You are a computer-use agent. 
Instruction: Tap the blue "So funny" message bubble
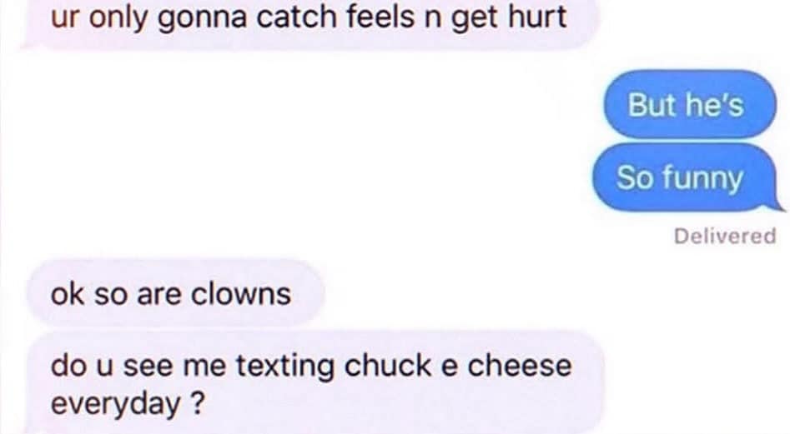pyautogui.click(x=685, y=177)
